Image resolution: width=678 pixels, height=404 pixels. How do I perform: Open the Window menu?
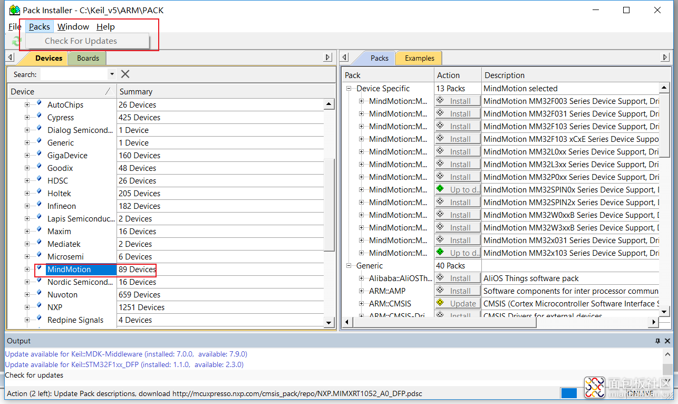tap(73, 26)
